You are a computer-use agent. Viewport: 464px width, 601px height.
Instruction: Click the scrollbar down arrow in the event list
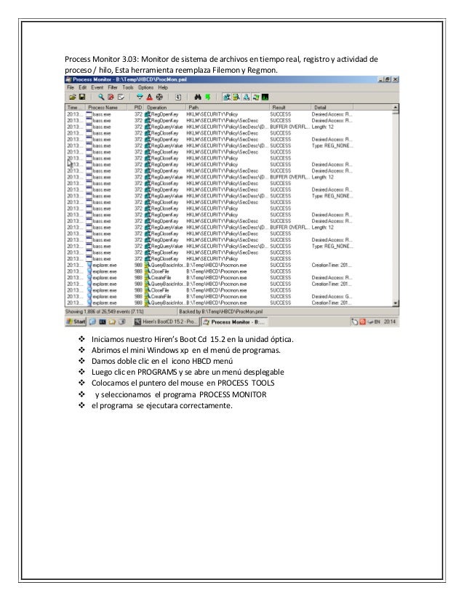point(396,303)
